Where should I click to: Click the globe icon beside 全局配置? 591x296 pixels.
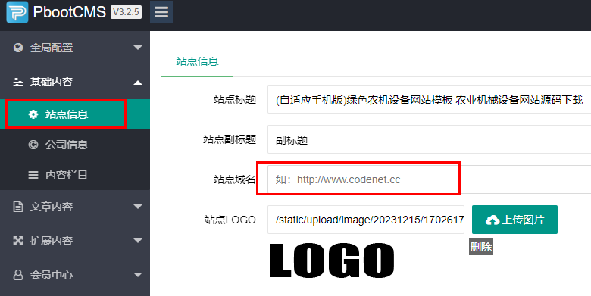[x=18, y=48]
